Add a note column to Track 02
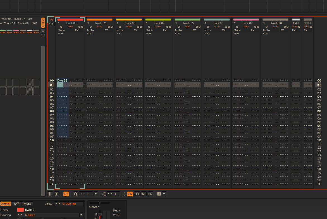Viewport: 327px width, 219px height. coord(91,27)
